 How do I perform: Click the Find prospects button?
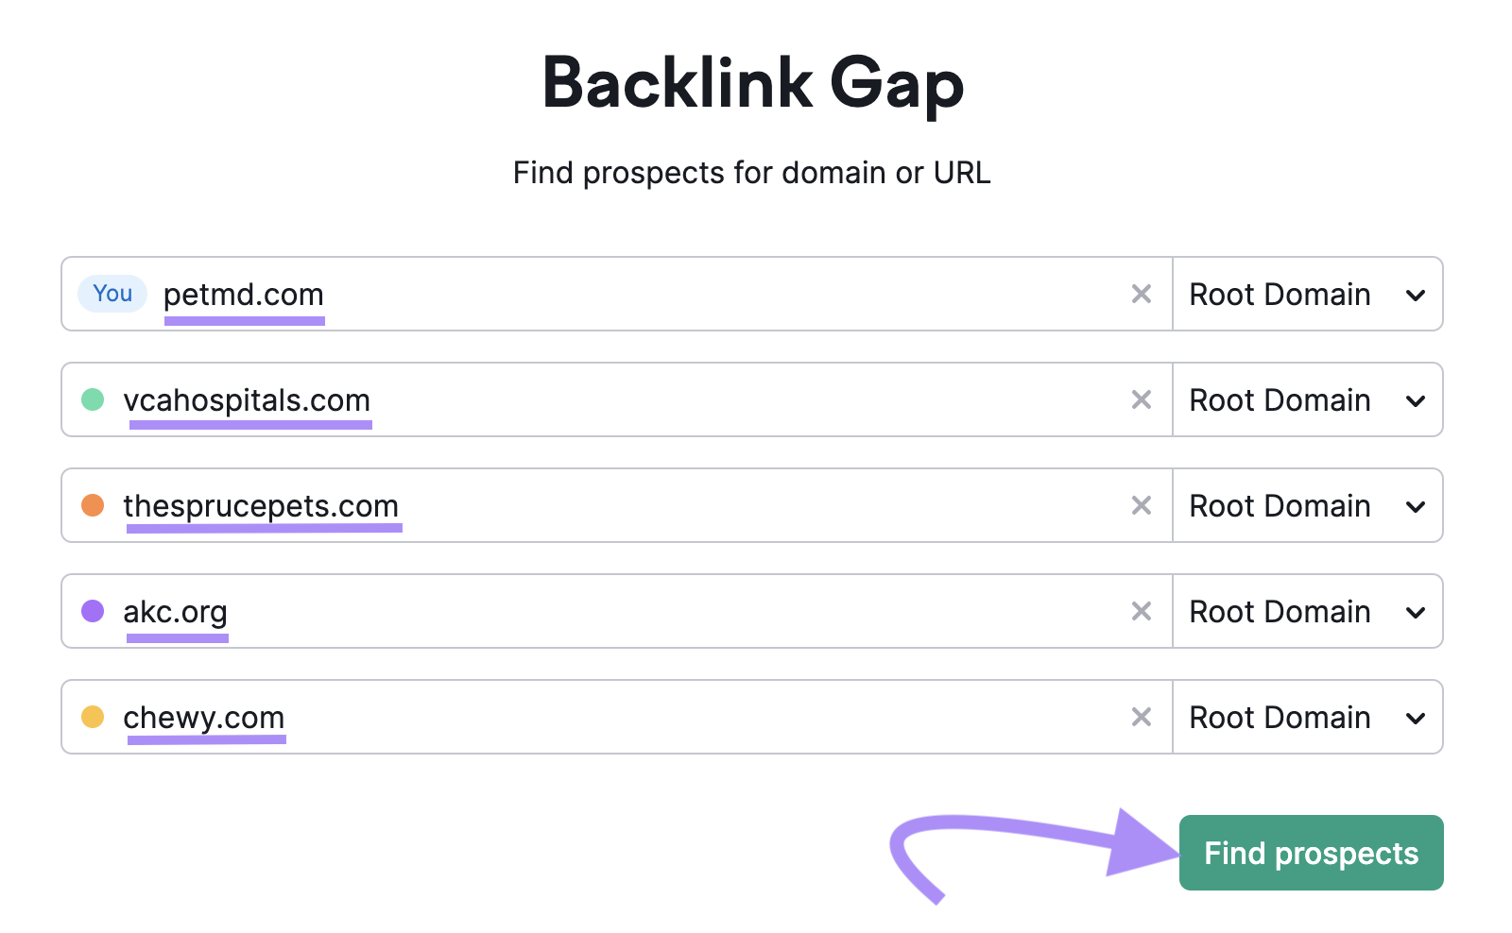(x=1311, y=853)
